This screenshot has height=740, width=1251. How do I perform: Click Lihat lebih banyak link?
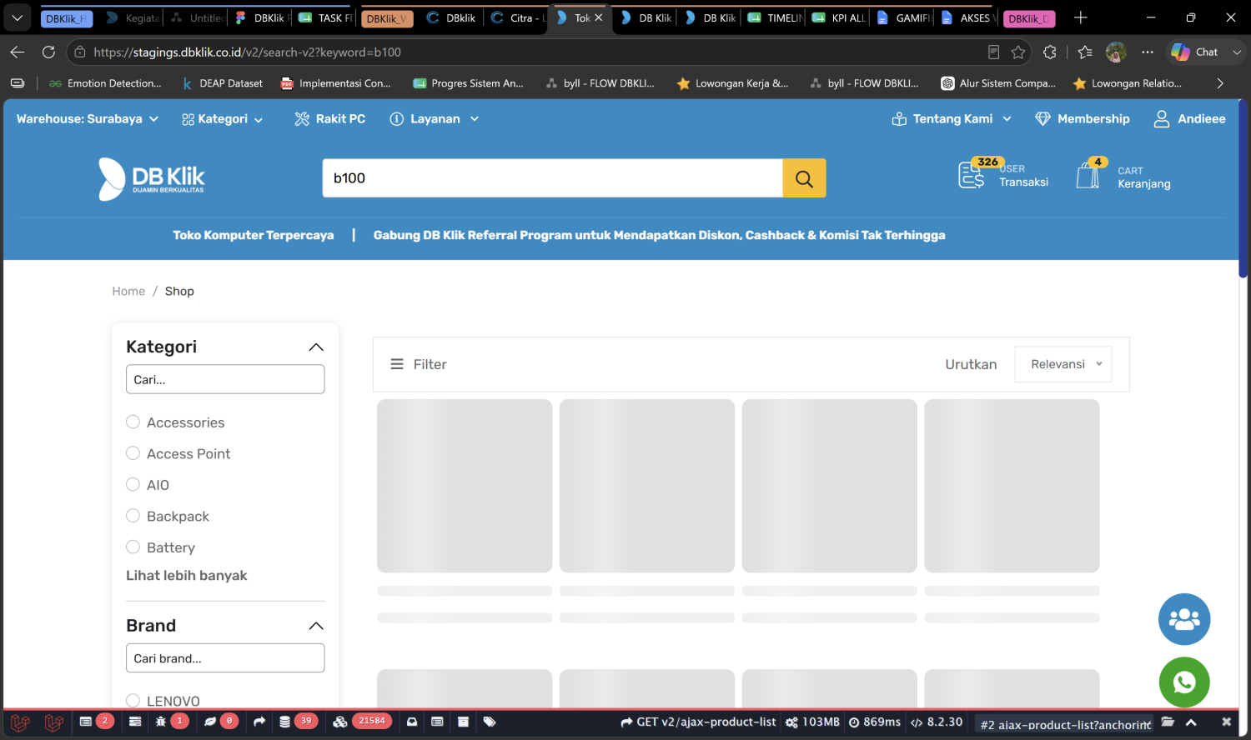click(187, 576)
